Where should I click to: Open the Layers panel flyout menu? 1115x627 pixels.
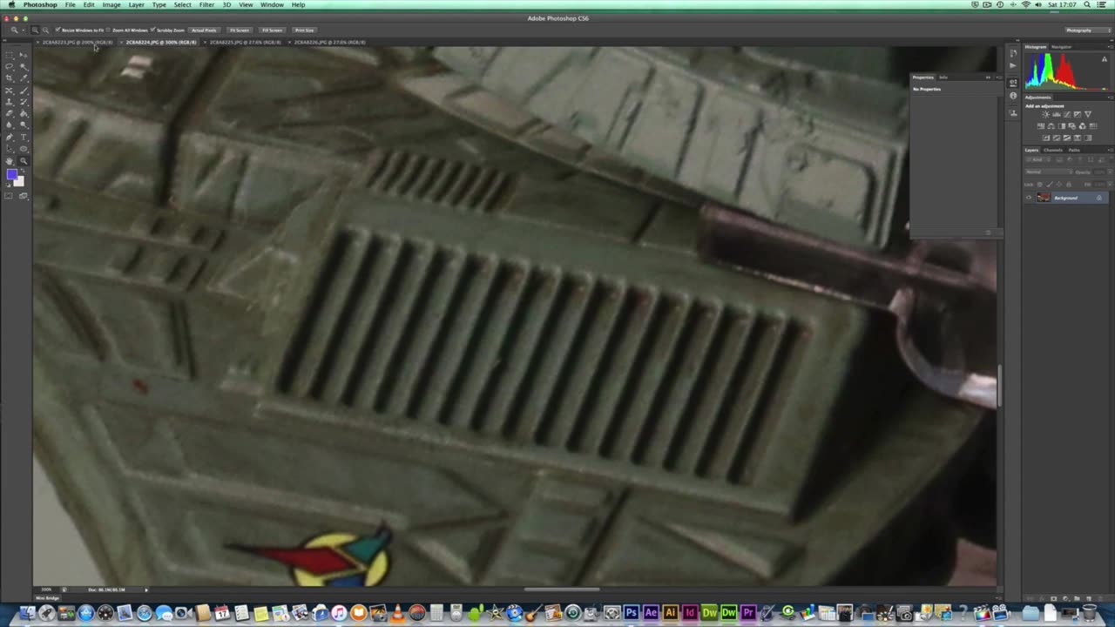coord(1110,150)
